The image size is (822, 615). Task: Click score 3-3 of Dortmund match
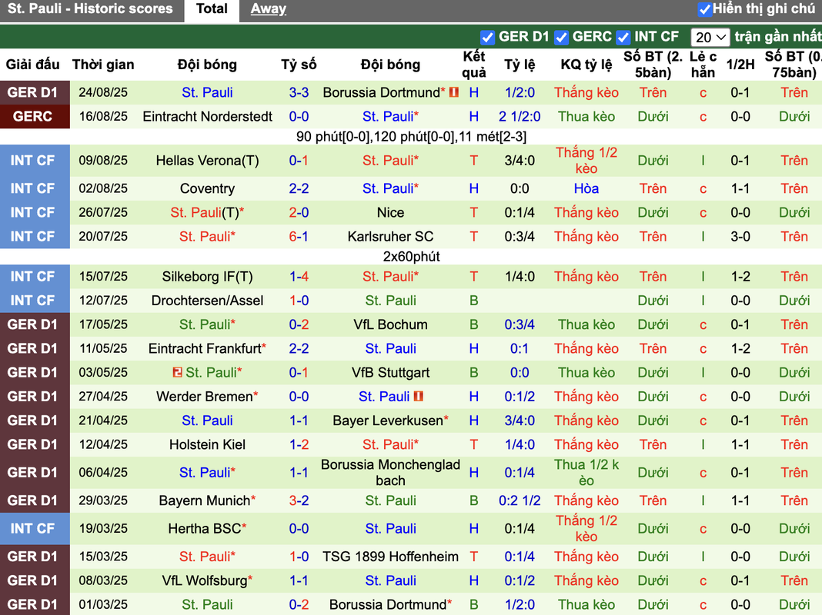[299, 93]
